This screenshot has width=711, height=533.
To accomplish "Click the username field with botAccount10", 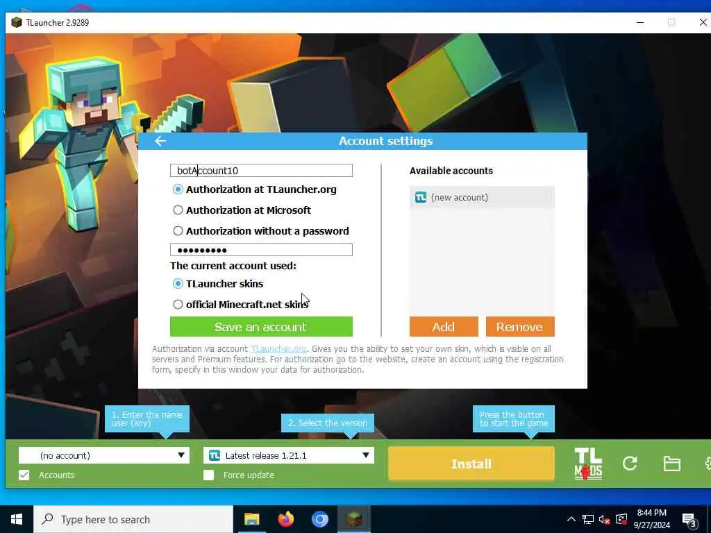I will coord(261,171).
